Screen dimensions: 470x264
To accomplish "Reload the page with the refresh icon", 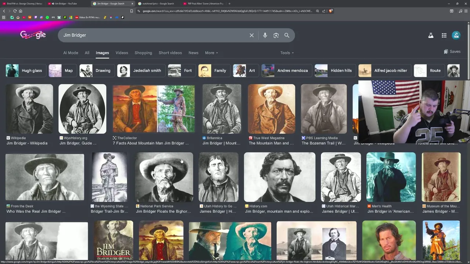I will pyautogui.click(x=15, y=11).
